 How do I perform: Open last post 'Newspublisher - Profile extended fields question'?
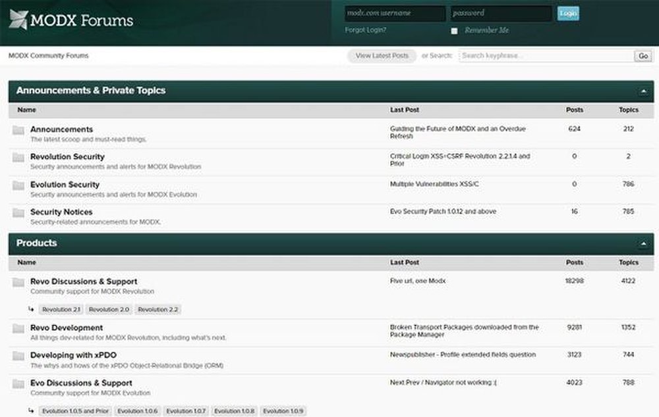coord(463,355)
